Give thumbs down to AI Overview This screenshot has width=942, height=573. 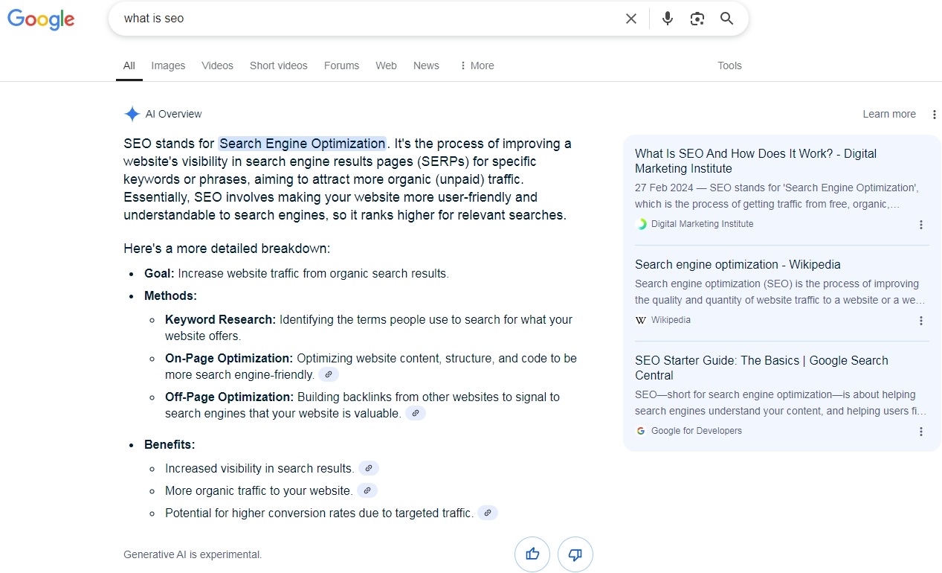coord(575,554)
